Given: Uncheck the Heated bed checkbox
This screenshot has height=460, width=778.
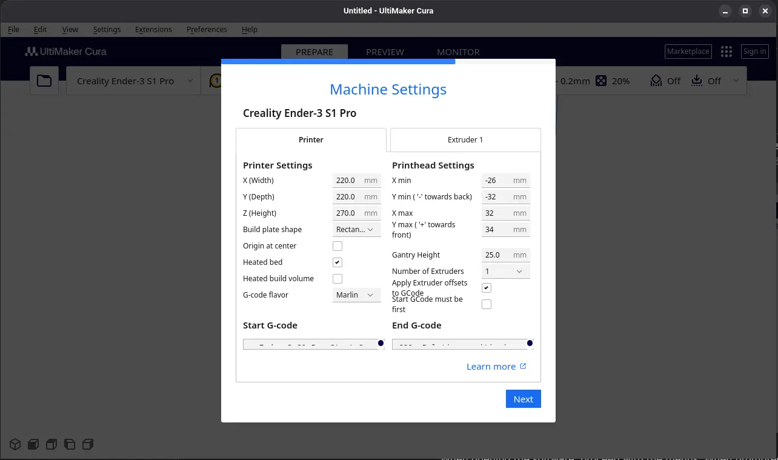Looking at the screenshot, I should pos(337,262).
